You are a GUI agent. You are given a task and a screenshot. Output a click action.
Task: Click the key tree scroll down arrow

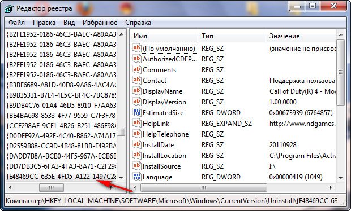(121, 178)
